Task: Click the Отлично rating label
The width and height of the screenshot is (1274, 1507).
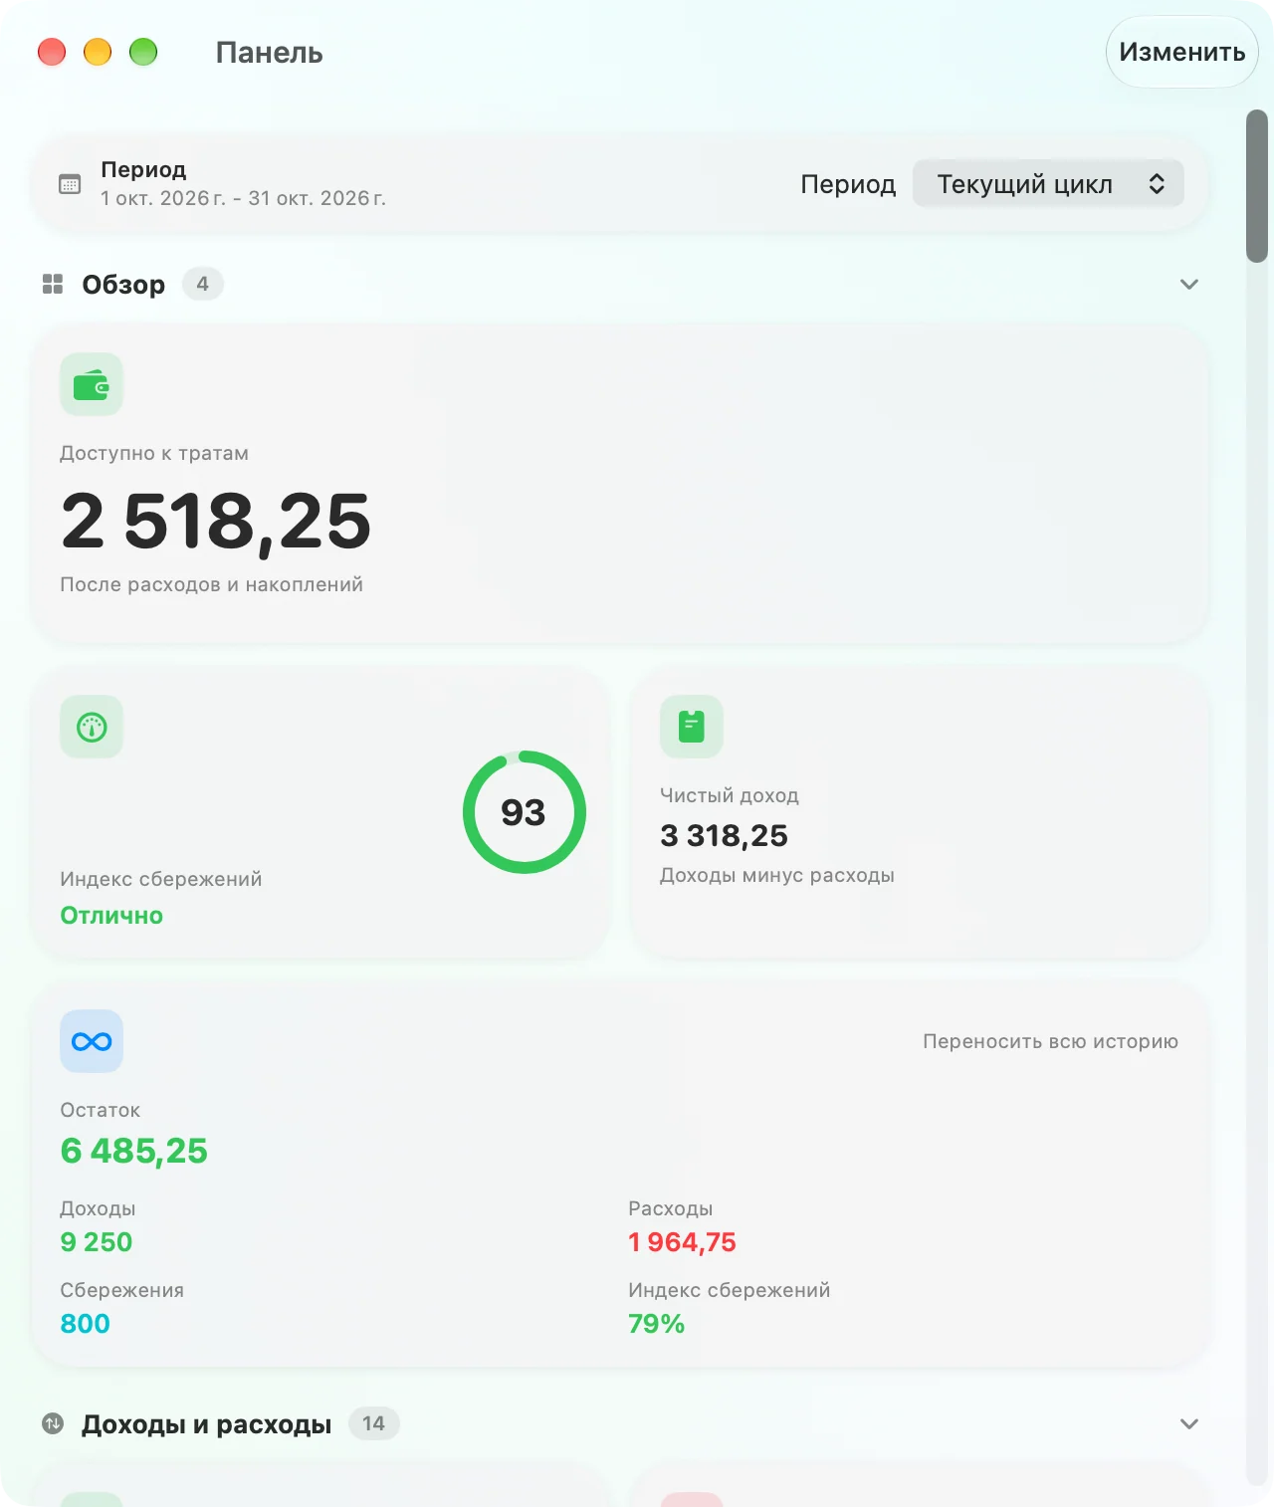Action: [111, 916]
